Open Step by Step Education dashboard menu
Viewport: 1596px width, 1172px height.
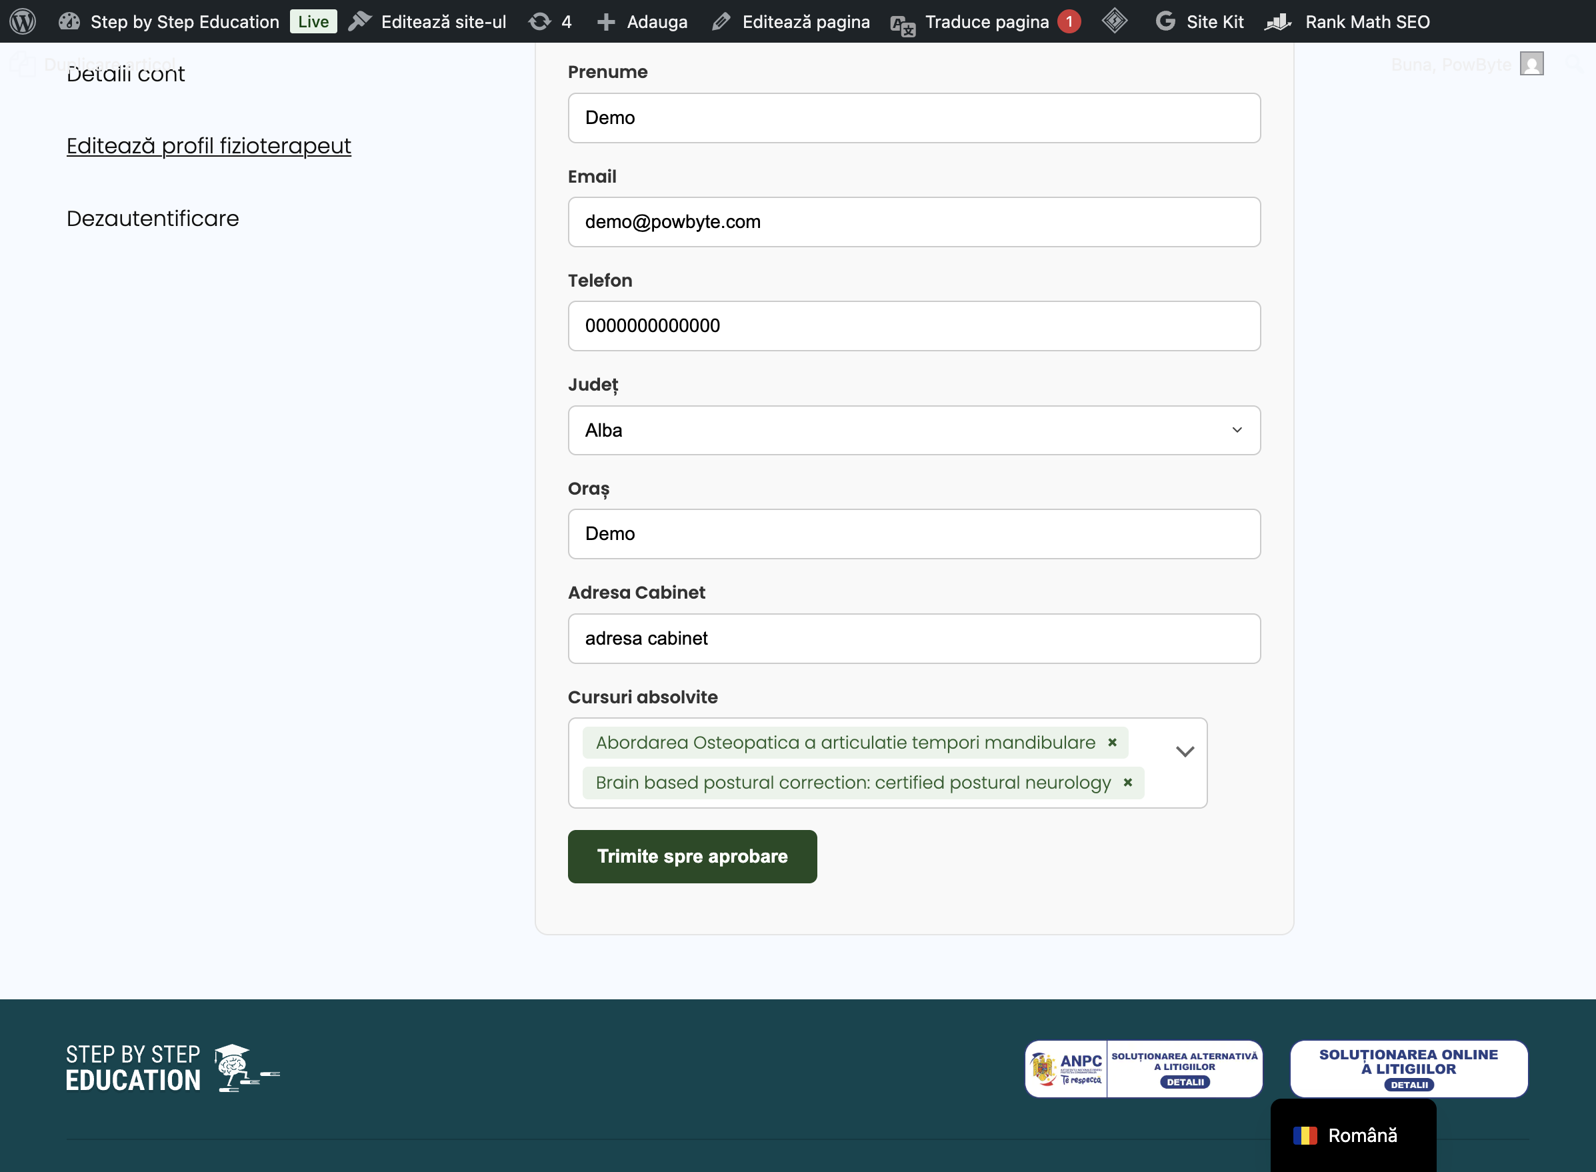(x=169, y=21)
